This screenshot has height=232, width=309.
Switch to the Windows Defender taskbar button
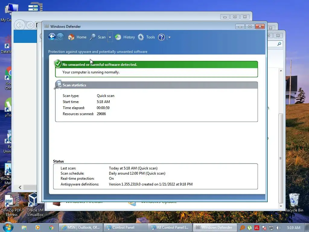(215, 227)
